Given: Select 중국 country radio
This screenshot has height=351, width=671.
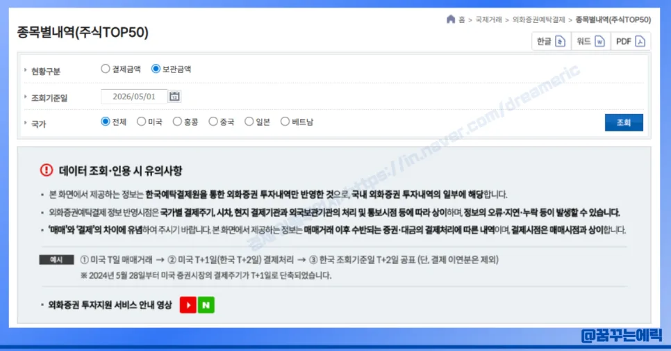Looking at the screenshot, I should pyautogui.click(x=213, y=122).
